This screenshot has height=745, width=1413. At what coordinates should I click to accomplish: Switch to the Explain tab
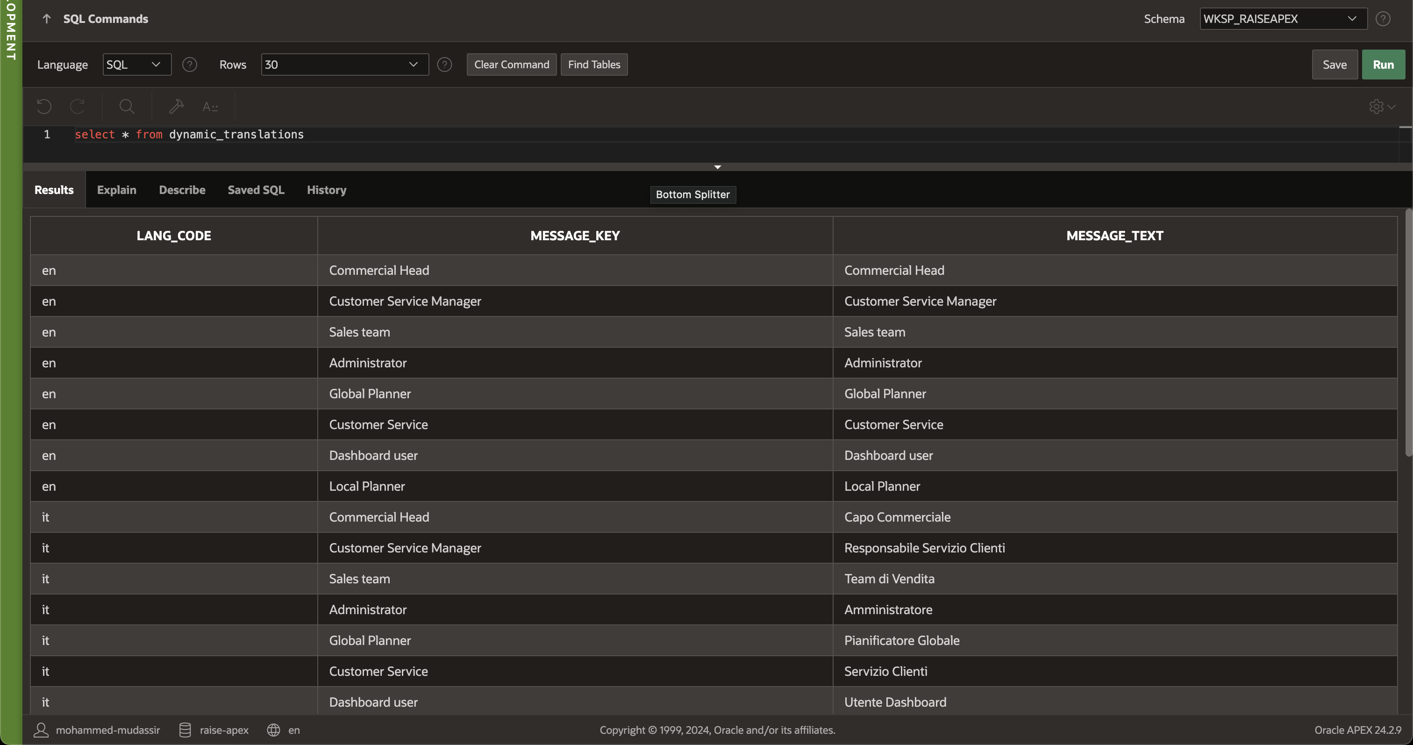(116, 190)
